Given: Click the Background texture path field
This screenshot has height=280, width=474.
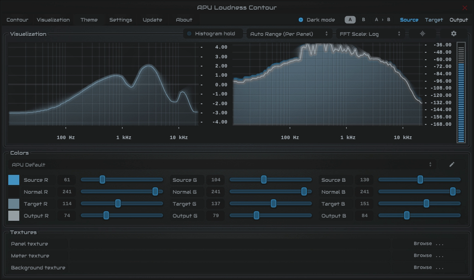Looking at the screenshot, I should click(x=230, y=267).
